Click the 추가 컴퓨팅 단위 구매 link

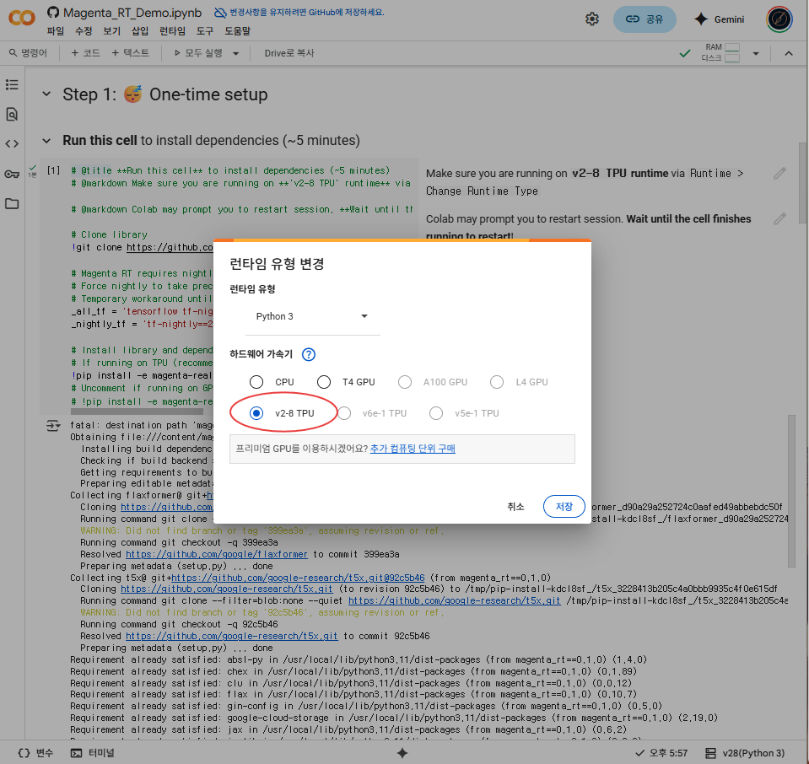(x=413, y=449)
